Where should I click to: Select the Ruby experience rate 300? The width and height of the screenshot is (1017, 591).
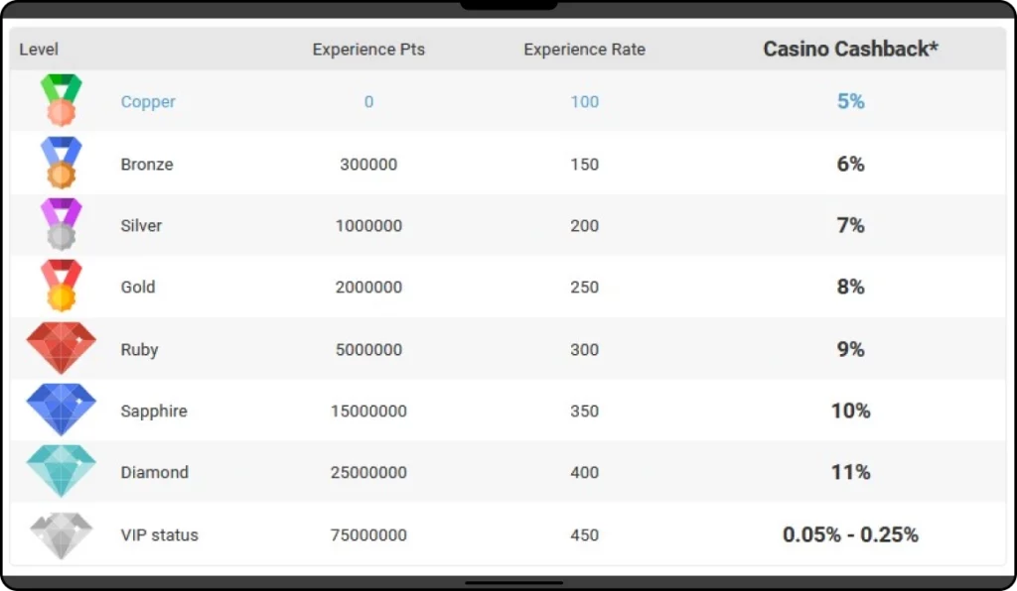584,350
